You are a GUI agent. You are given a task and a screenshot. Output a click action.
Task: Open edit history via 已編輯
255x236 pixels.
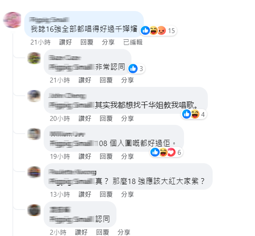tap(133, 42)
